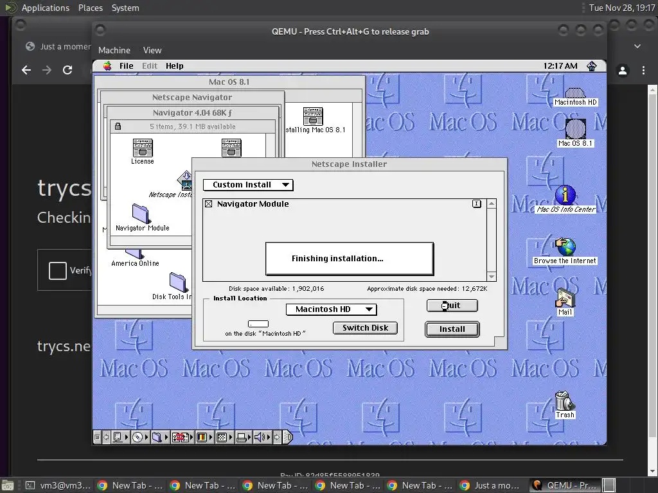Tick the Verify checkbox in browser page

point(57,270)
